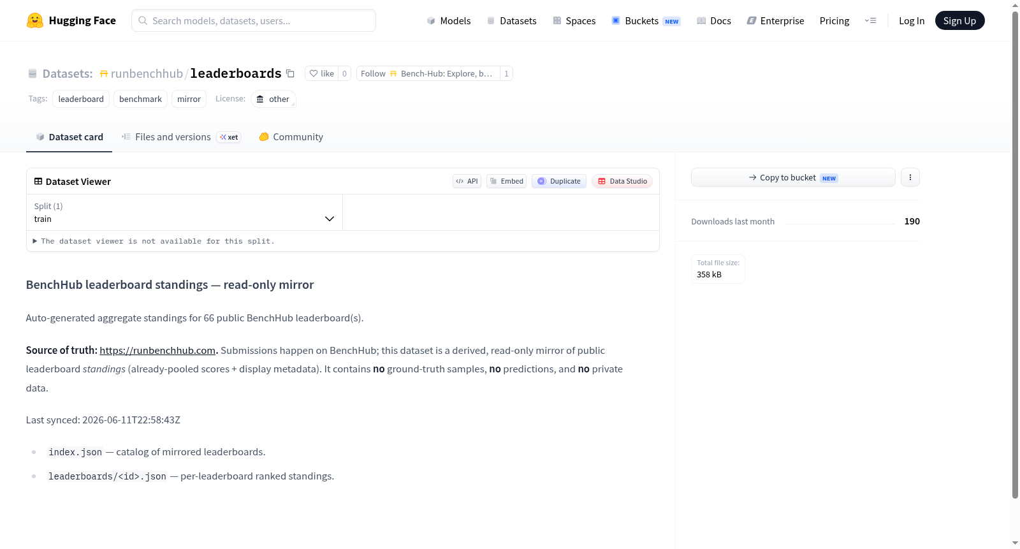Click the Docs book icon in navbar
This screenshot has height=549, width=1020.
701,20
